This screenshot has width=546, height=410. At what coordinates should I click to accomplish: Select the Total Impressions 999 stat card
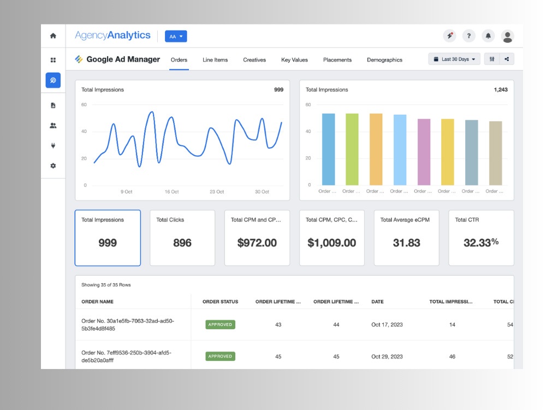pyautogui.click(x=108, y=238)
